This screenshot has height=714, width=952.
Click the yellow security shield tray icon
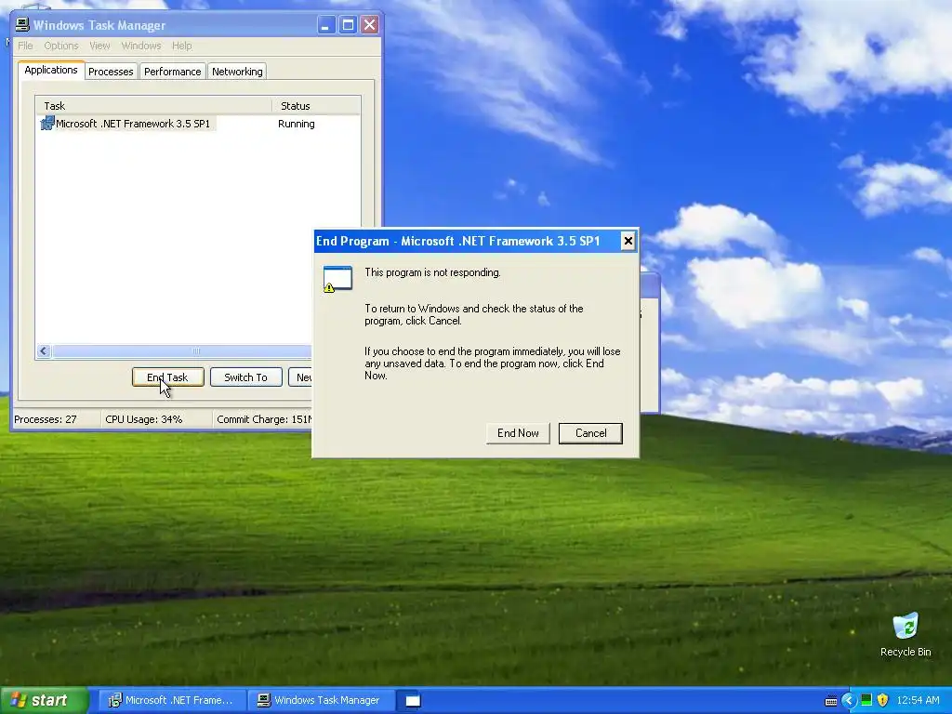point(883,700)
